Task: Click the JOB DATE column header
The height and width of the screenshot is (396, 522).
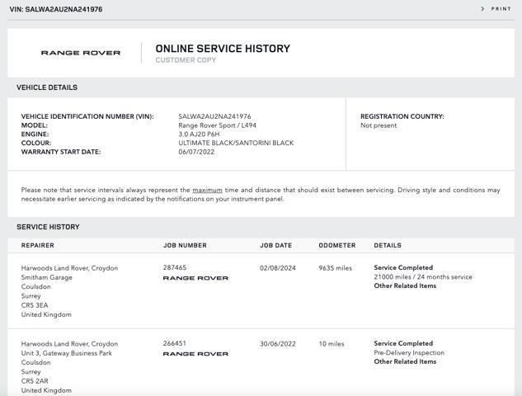Action: tap(276, 246)
